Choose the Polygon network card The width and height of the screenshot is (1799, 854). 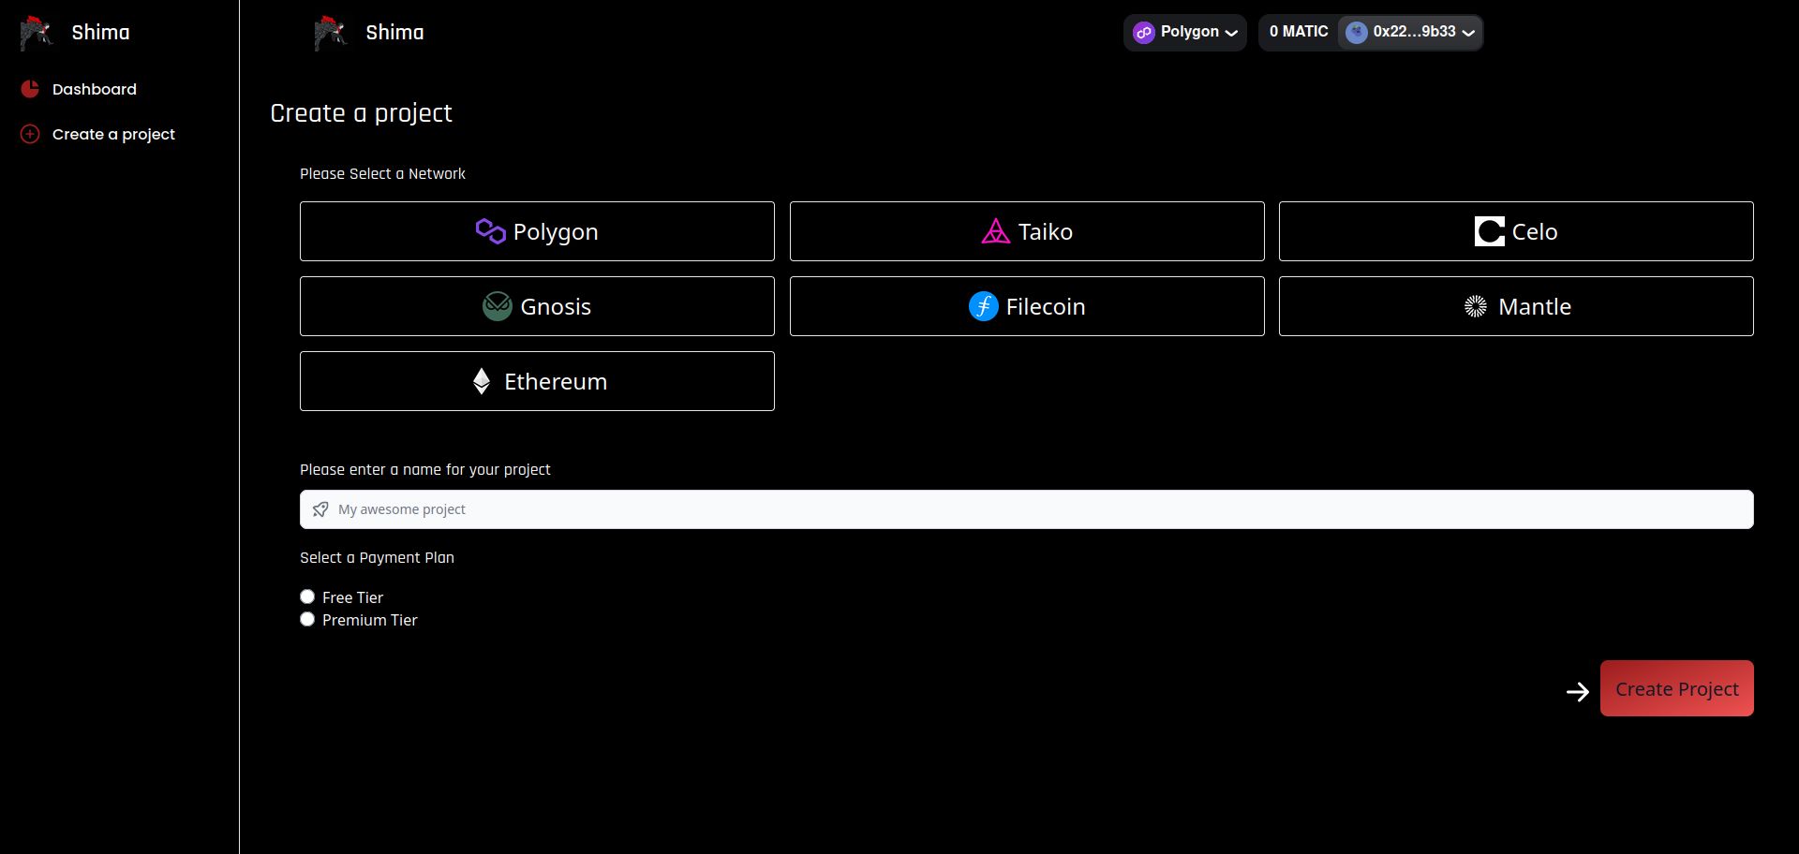click(537, 231)
